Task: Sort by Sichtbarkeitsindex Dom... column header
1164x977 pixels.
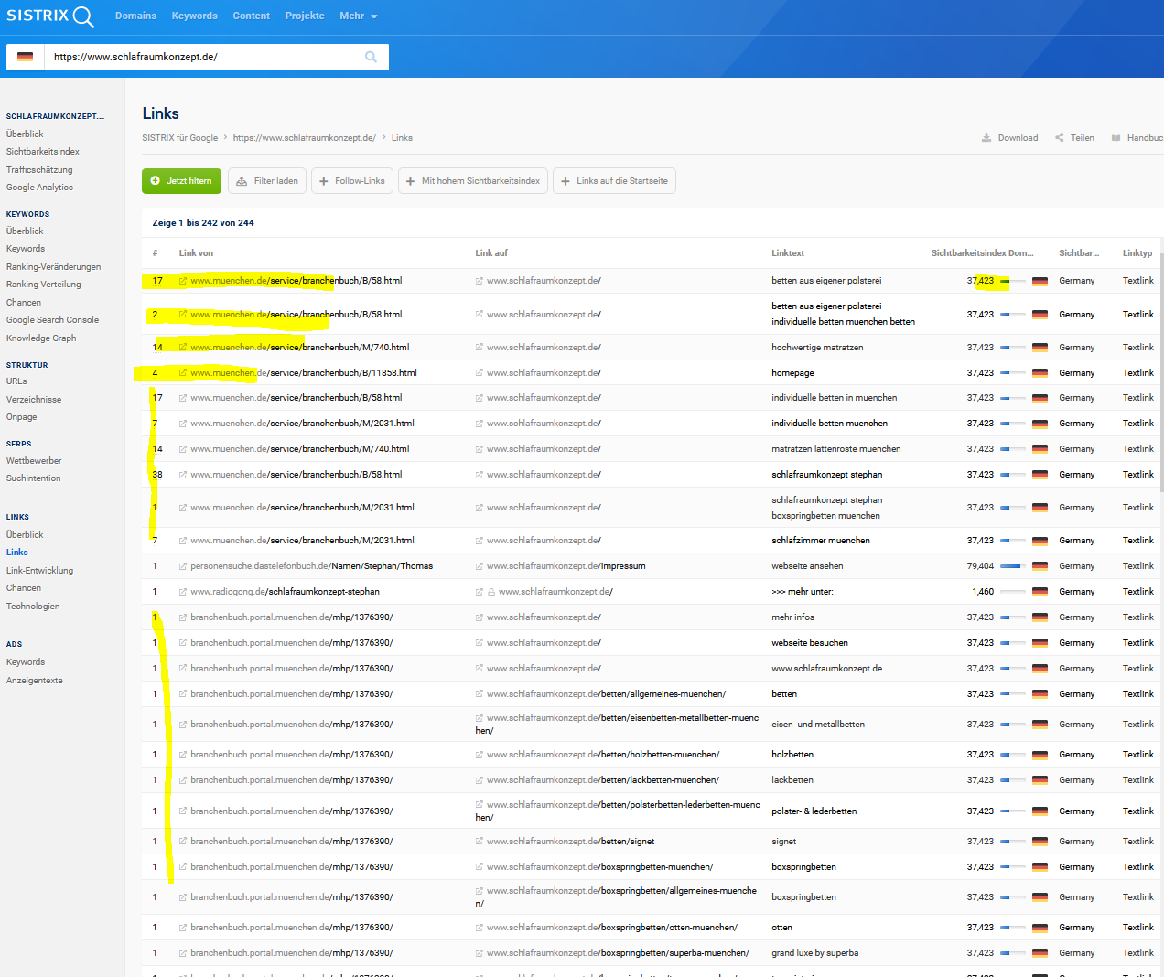Action: pyautogui.click(x=983, y=253)
